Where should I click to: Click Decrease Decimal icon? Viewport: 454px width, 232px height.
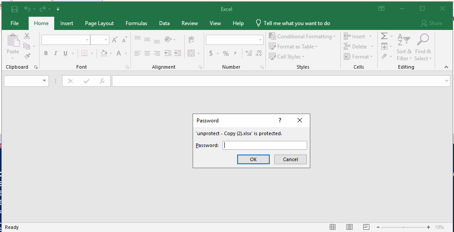point(258,53)
